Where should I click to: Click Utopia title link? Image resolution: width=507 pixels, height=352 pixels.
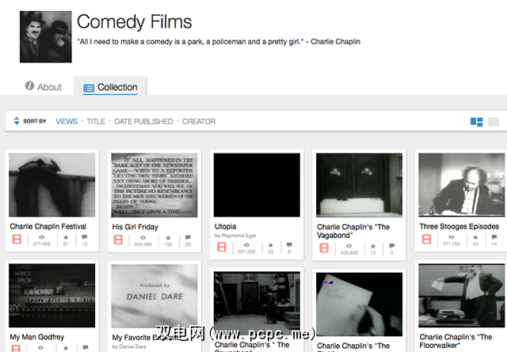[x=225, y=226]
